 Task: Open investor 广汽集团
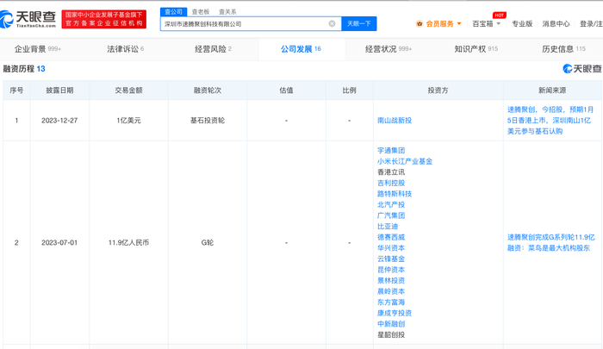[x=391, y=215]
